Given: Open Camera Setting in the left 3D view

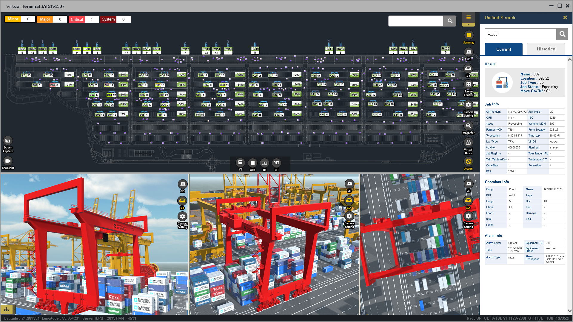Looking at the screenshot, I should coord(182,216).
